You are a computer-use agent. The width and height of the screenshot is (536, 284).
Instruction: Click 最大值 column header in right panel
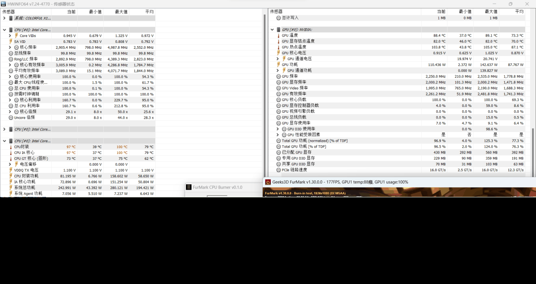(491, 12)
